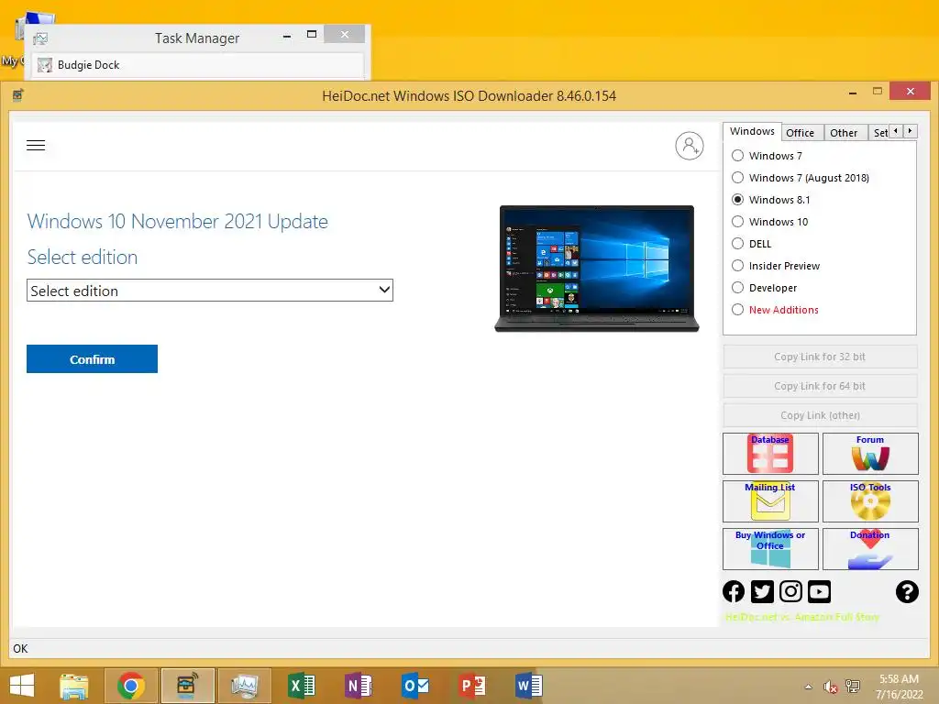Click Copy Link (other) button
Viewport: 939px width, 704px height.
click(x=820, y=415)
